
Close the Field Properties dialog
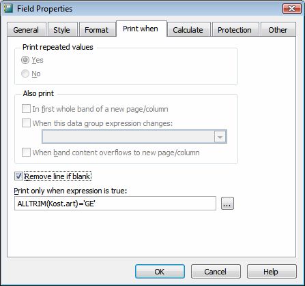point(291,9)
